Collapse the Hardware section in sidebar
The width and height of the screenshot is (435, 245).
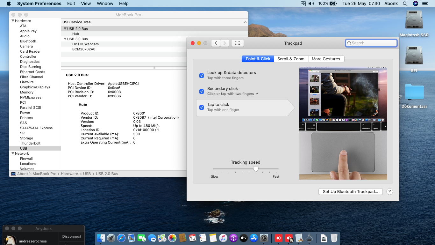point(13,21)
